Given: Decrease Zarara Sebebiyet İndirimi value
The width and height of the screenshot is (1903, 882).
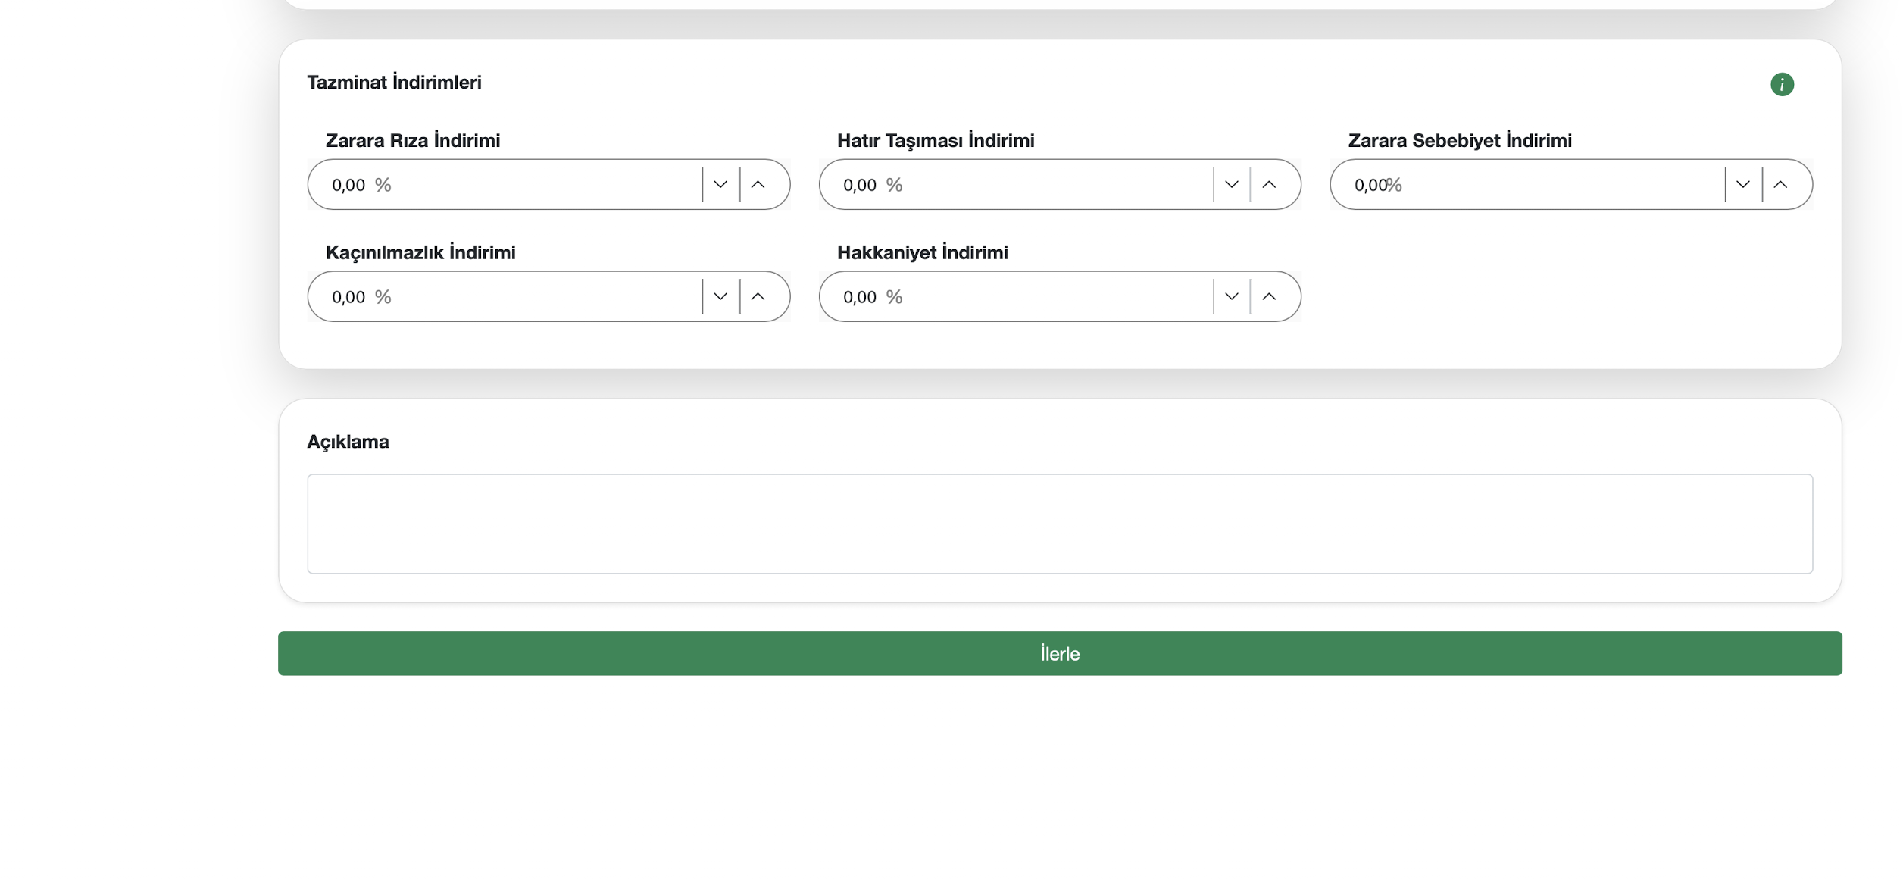Looking at the screenshot, I should click(1742, 184).
